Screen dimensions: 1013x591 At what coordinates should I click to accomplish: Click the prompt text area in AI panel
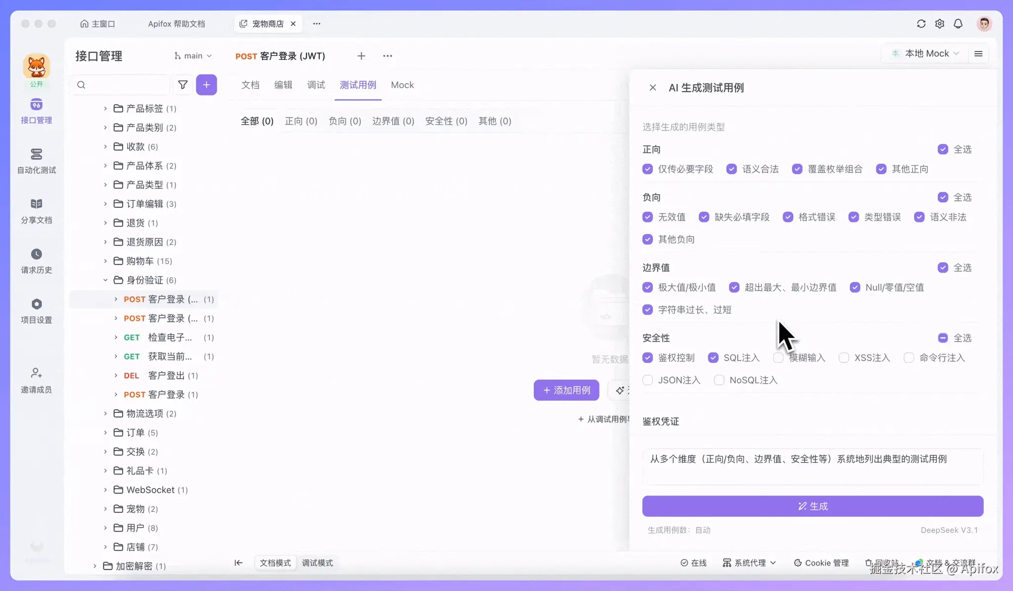[x=813, y=467]
